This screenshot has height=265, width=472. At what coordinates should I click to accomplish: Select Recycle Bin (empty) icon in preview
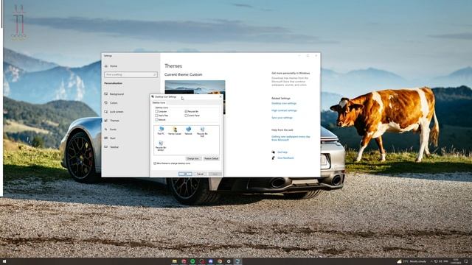point(161,146)
